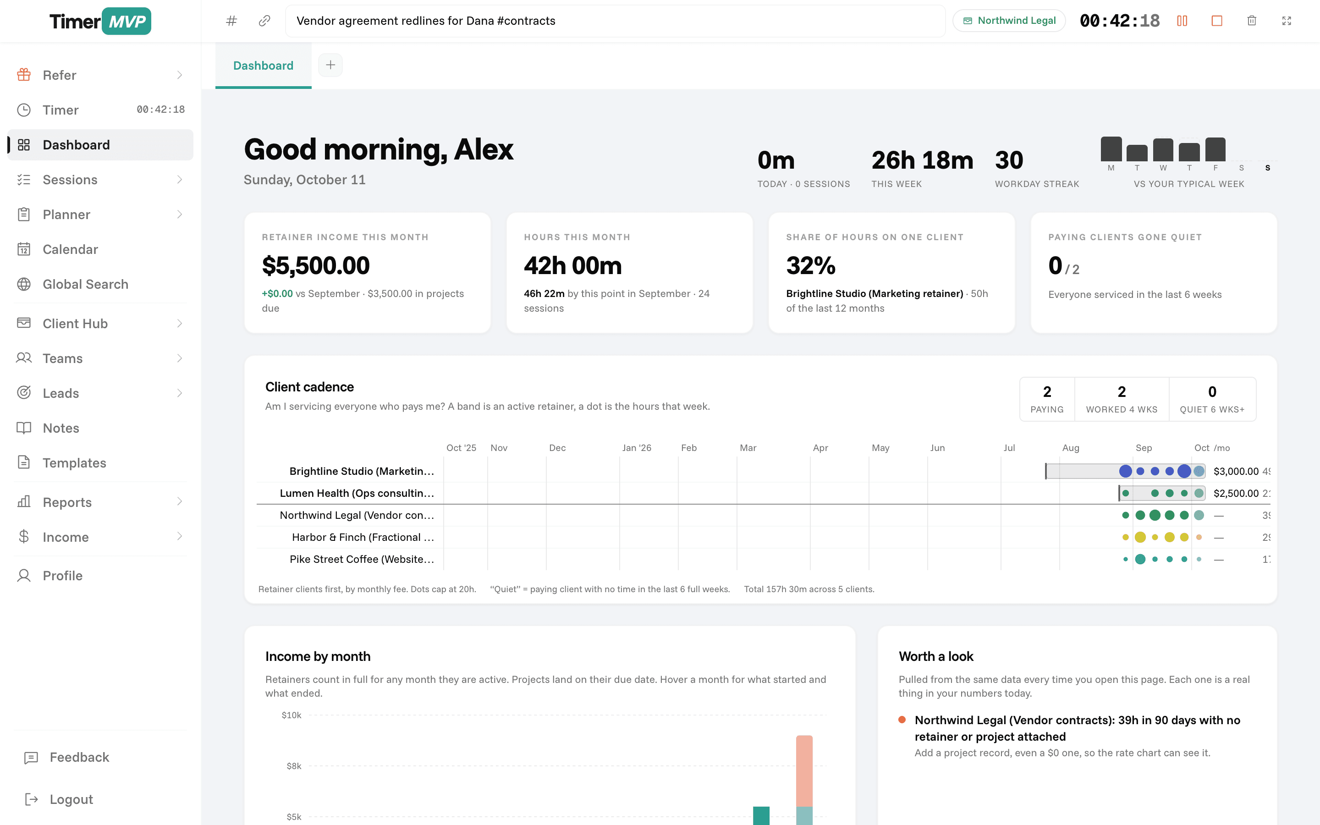Expand the Client Hub chevron
The image size is (1320, 825).
pos(180,324)
